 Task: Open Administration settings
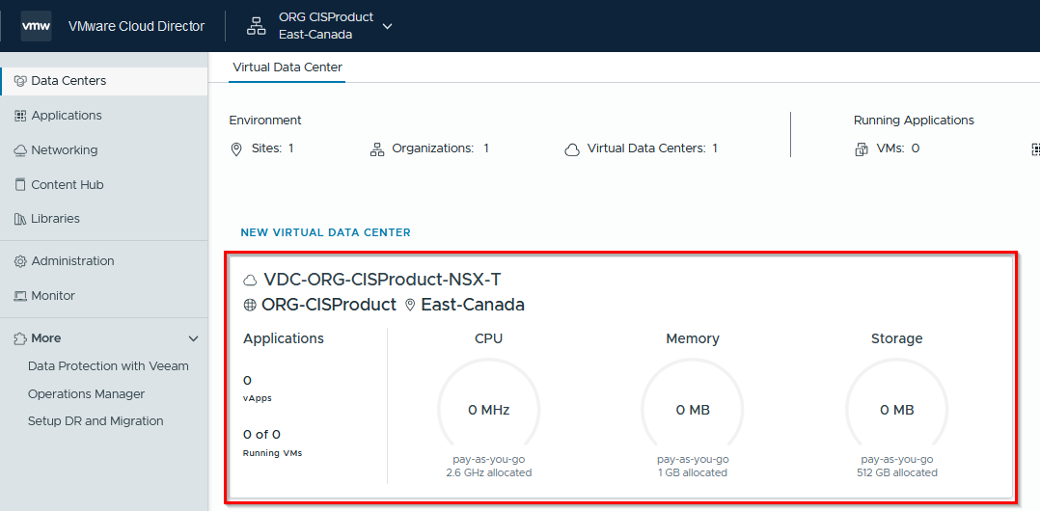pos(73,261)
